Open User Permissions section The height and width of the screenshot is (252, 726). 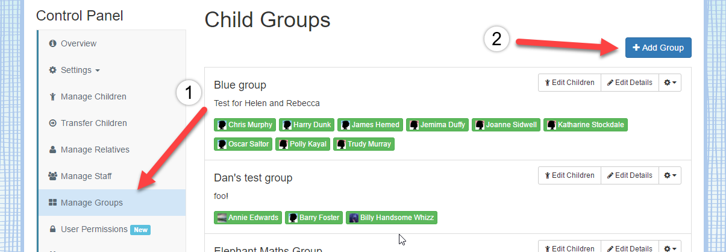(x=112, y=229)
